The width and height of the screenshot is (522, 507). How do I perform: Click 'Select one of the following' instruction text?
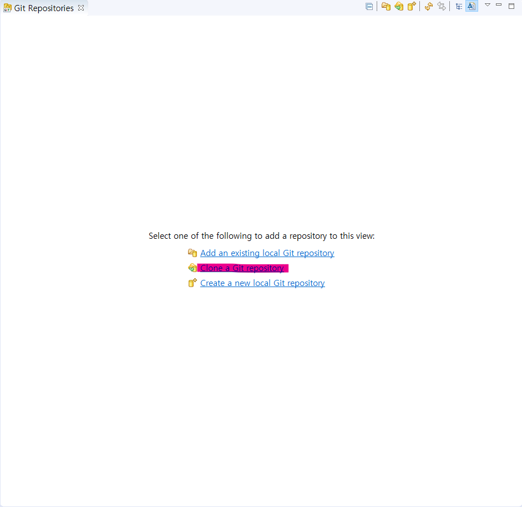tap(261, 236)
